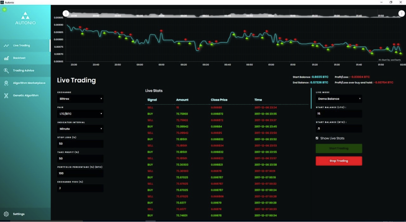
Task: Click the Live Trading chart icon
Action: [6, 46]
